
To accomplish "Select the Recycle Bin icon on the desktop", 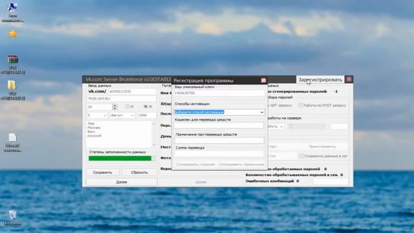I will [x=12, y=215].
